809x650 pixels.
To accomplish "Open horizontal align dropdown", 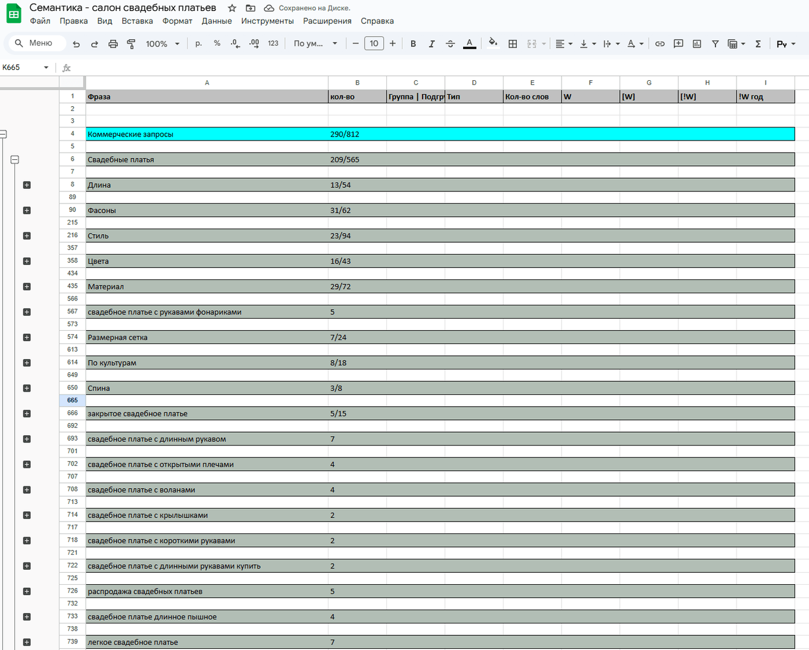I will pyautogui.click(x=564, y=43).
